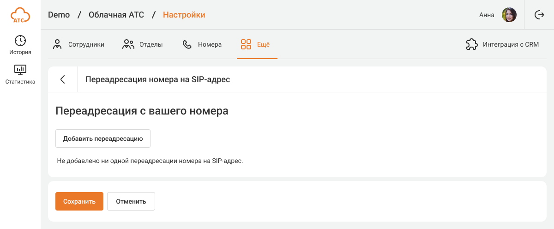Click the Отделы group icon
The image size is (554, 229).
coord(128,44)
